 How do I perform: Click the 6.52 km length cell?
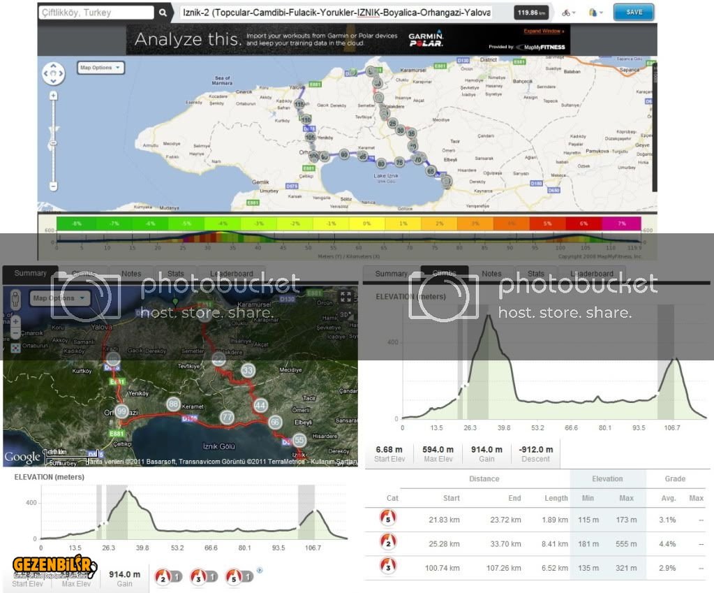(555, 568)
